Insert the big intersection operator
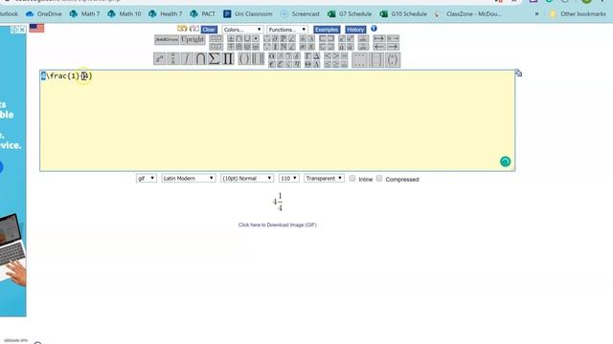The width and height of the screenshot is (613, 344). pyautogui.click(x=200, y=59)
